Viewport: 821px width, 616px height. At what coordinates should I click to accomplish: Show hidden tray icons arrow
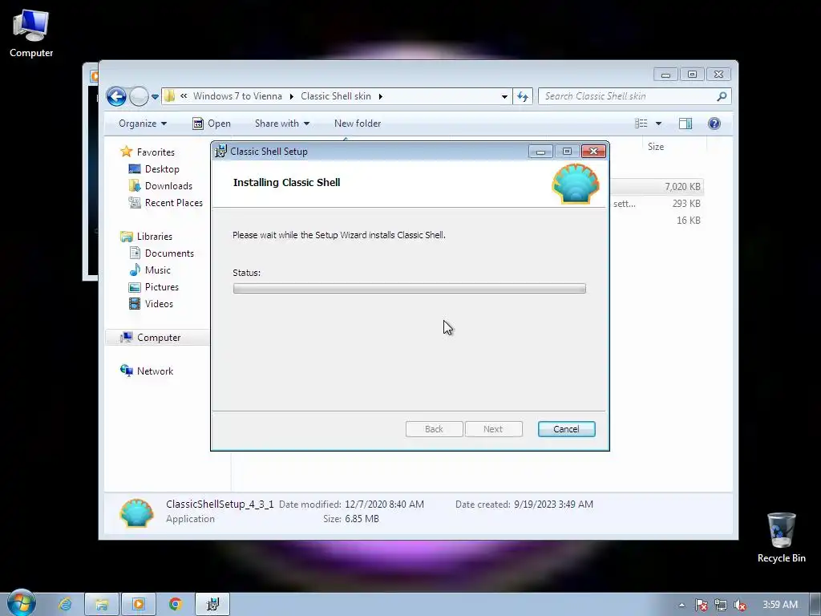pos(681,605)
